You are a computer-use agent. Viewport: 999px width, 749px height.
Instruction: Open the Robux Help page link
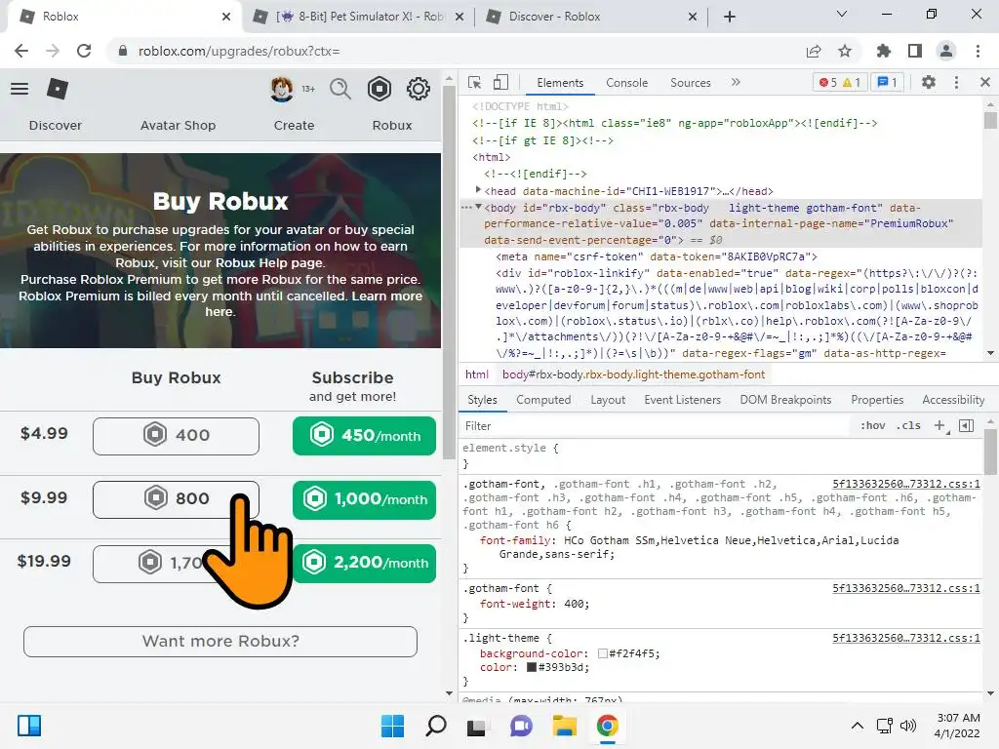[270, 262]
